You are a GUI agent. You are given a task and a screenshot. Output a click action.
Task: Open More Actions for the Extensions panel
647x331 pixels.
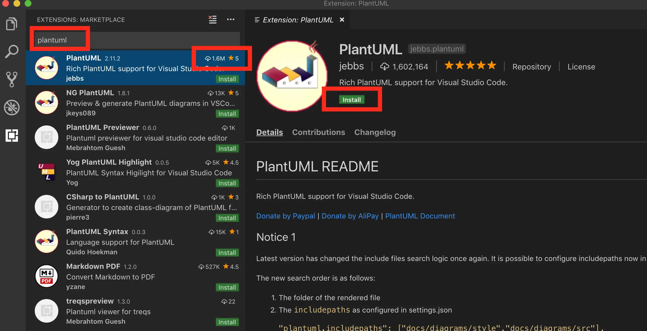tap(231, 19)
